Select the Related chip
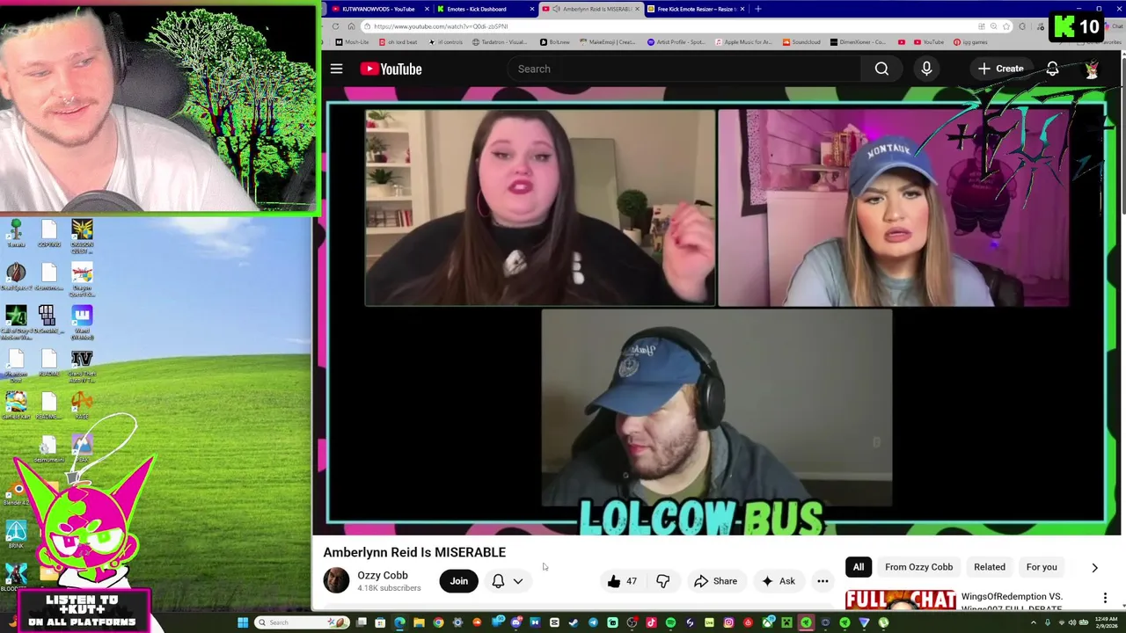This screenshot has width=1126, height=633. pyautogui.click(x=990, y=567)
